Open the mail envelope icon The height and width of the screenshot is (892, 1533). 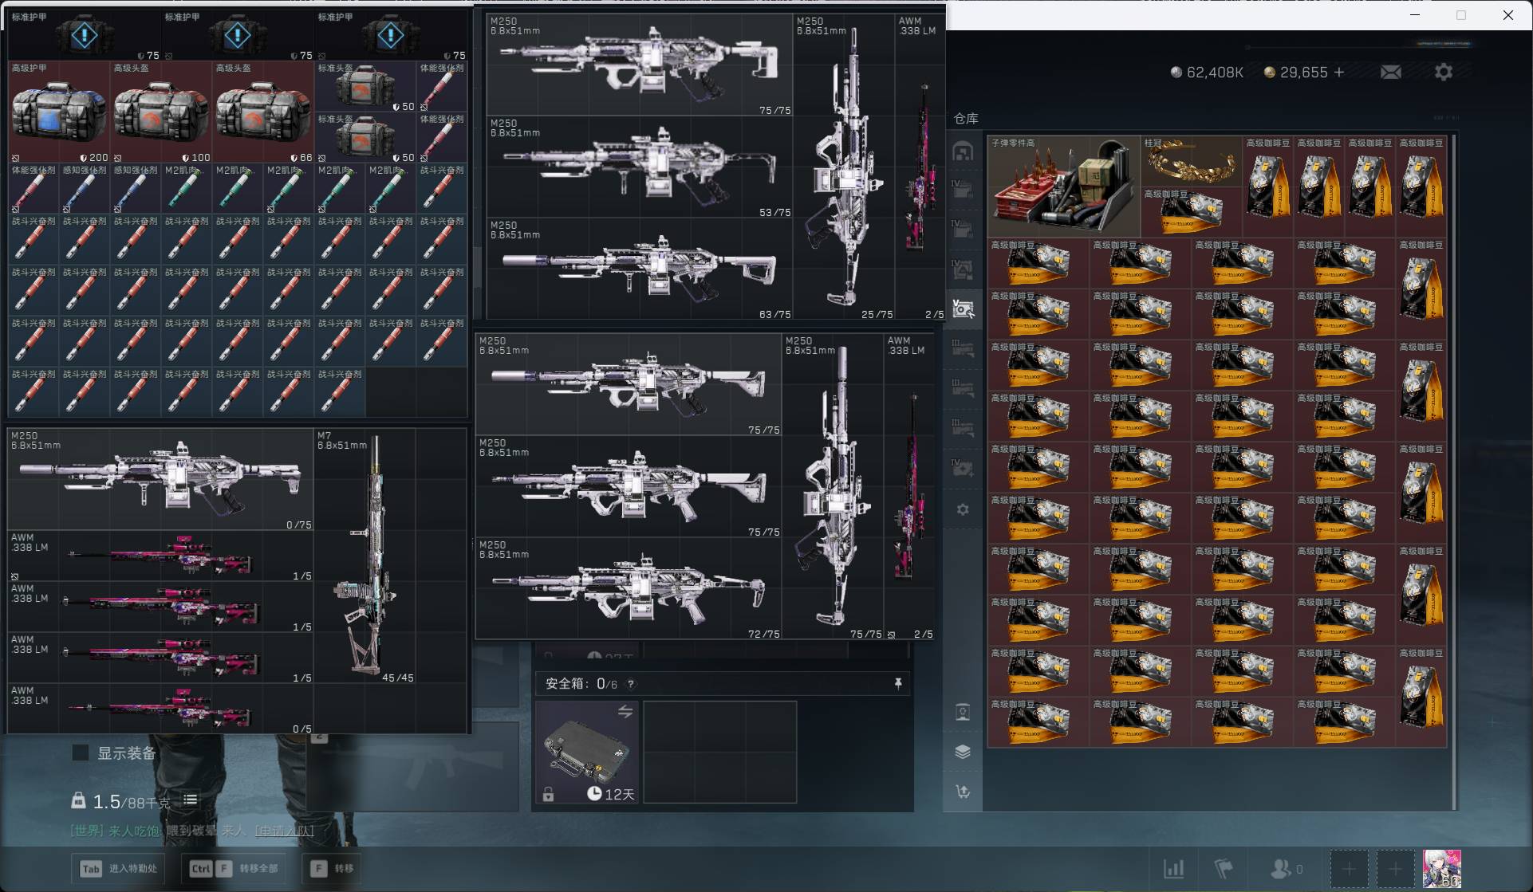tap(1390, 73)
